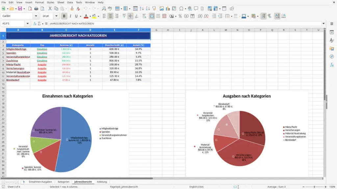Click the Export as PDF icon
The image size is (337, 189).
(30, 9)
